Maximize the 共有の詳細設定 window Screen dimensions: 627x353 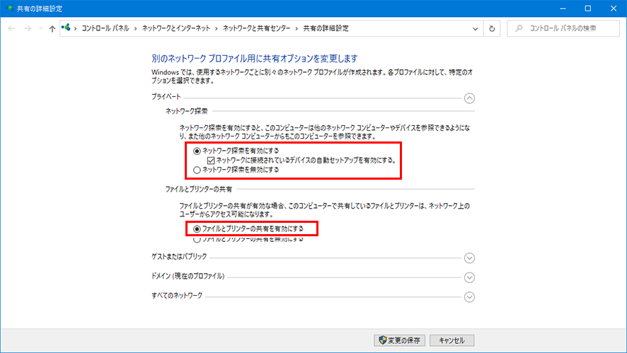588,8
